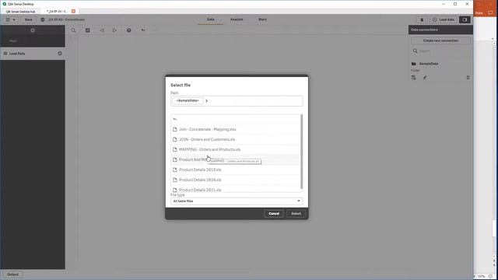Click Select data icon under SampleData
Image resolution: width=498 pixels, height=280 pixels.
[413, 78]
